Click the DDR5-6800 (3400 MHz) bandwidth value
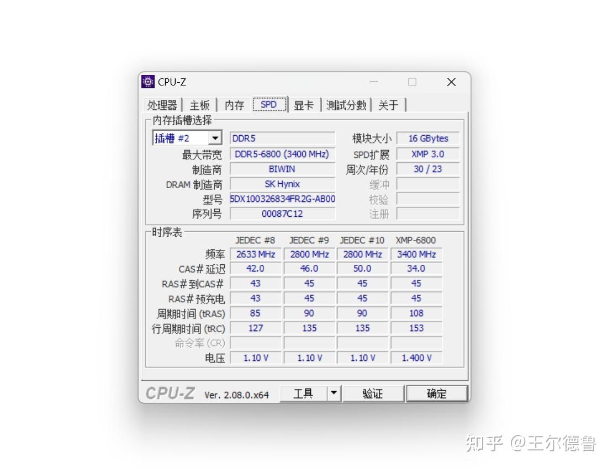The image size is (613, 469). [x=282, y=154]
